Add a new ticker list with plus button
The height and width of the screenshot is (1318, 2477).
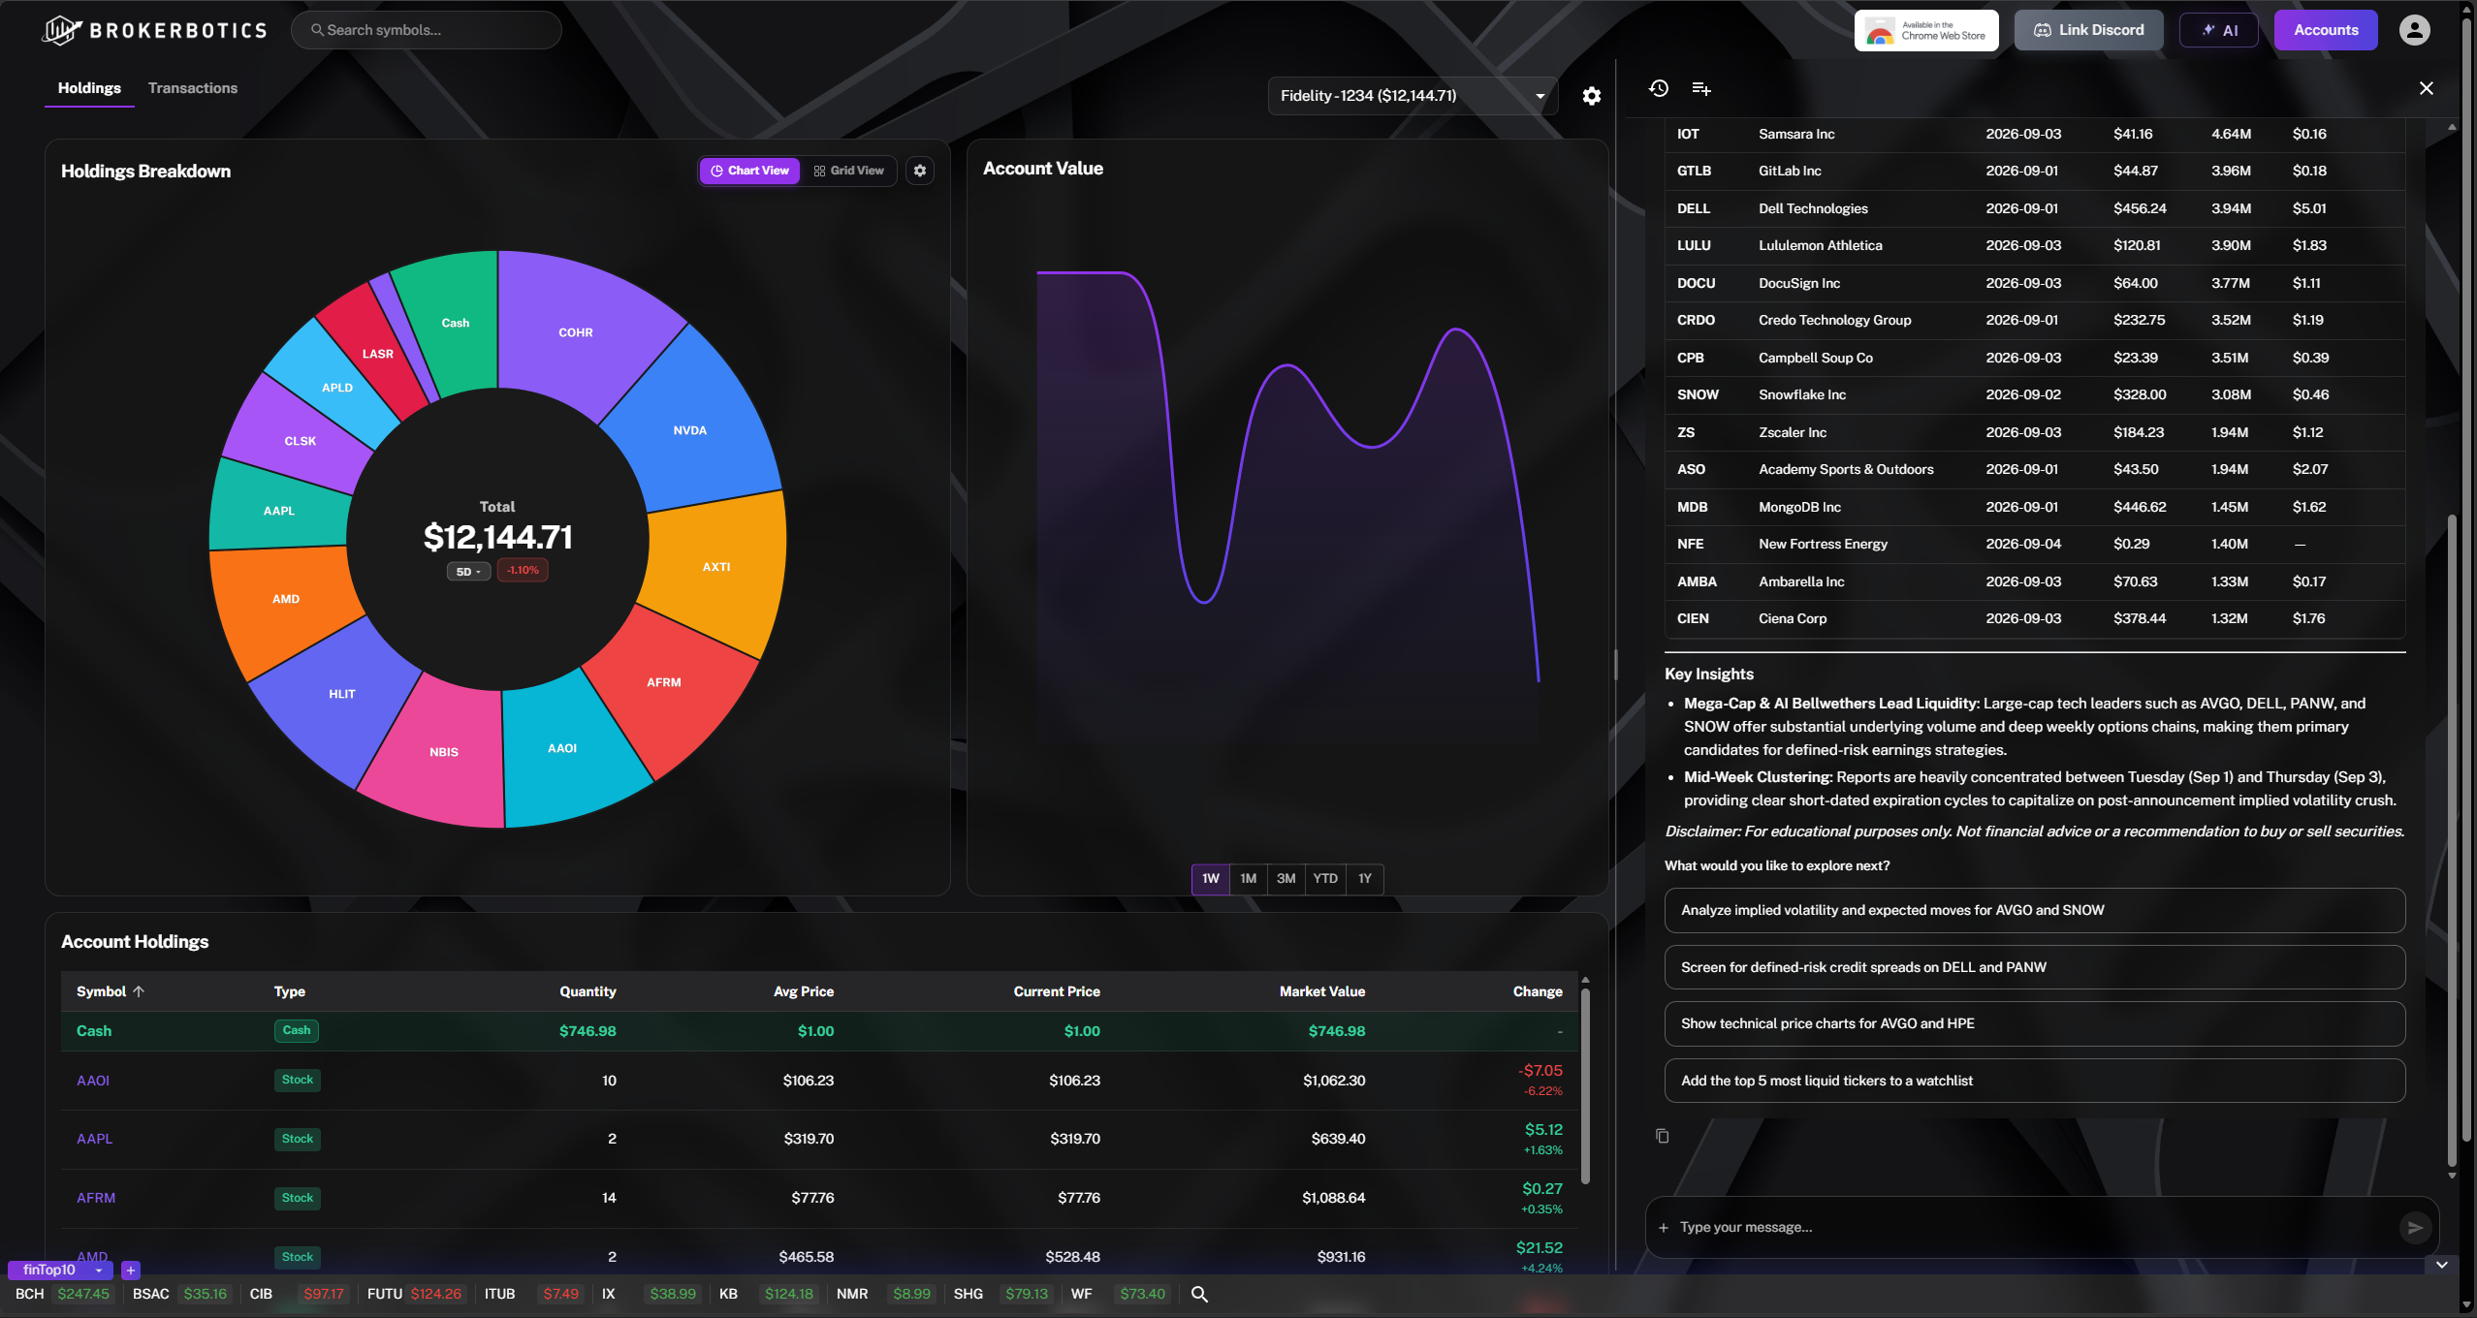click(131, 1271)
